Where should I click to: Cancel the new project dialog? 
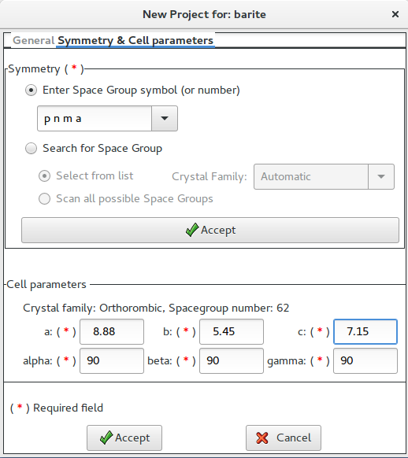[x=284, y=438]
